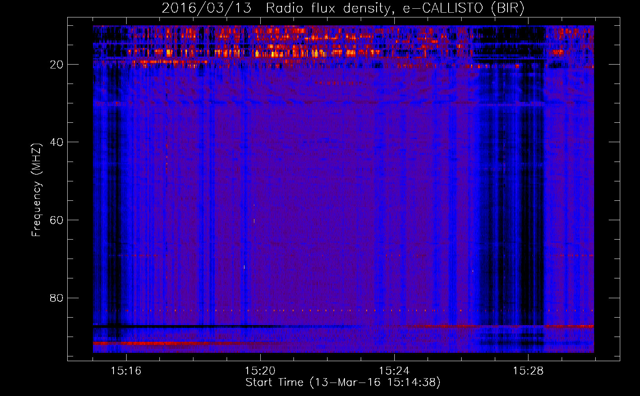This screenshot has height=396, width=640.
Task: Click the 60 MHz frequency tick label
Action: pyautogui.click(x=57, y=220)
